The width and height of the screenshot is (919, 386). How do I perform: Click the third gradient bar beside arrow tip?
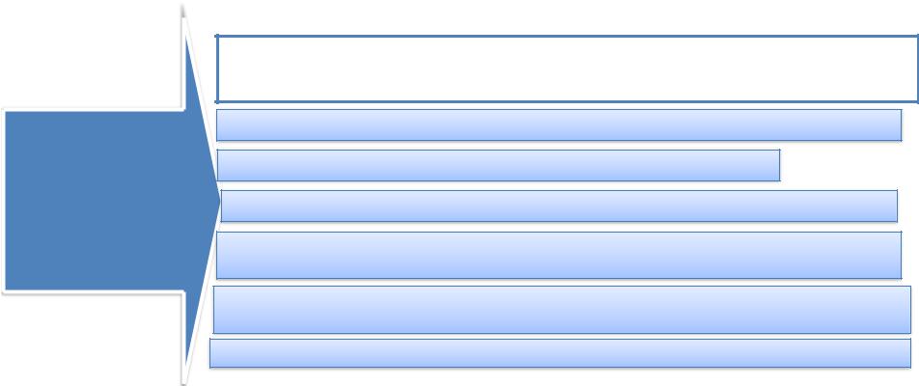559,206
